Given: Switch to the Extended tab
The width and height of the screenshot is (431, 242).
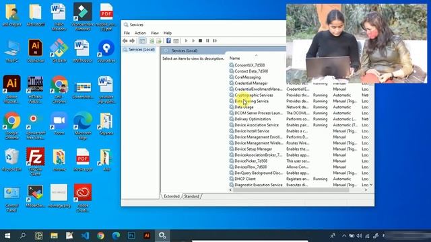Looking at the screenshot, I should tap(172, 196).
